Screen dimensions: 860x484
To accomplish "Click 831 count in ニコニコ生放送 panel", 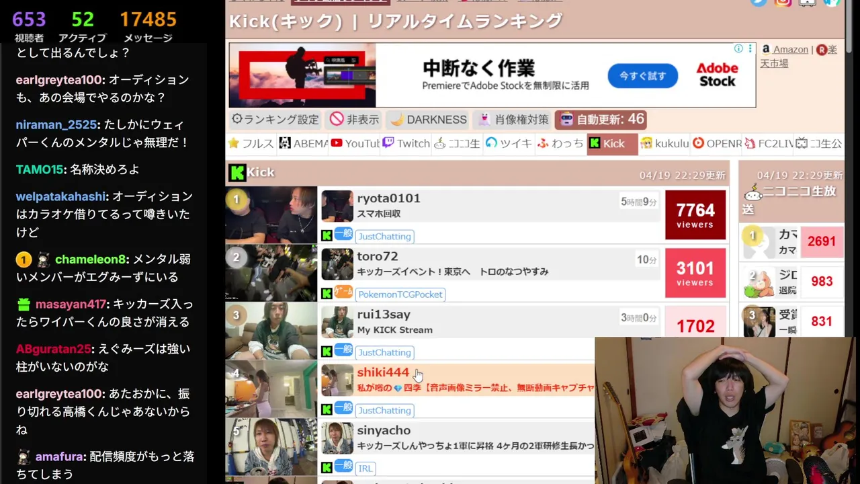I will pos(822,321).
